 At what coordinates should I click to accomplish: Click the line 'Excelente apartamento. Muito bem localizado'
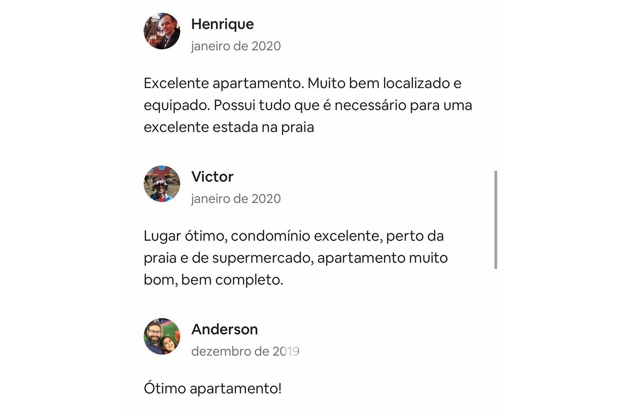[x=302, y=83]
